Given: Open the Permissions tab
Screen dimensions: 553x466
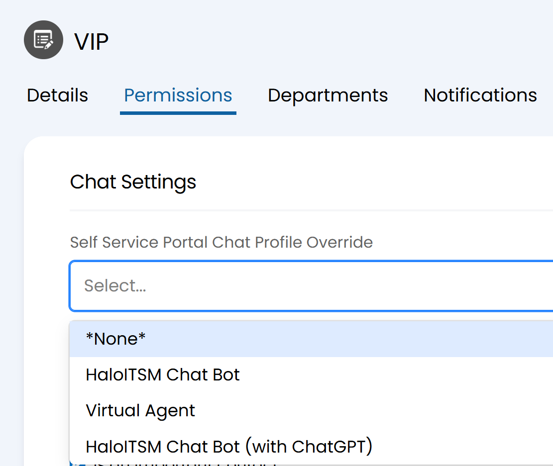Looking at the screenshot, I should click(178, 95).
